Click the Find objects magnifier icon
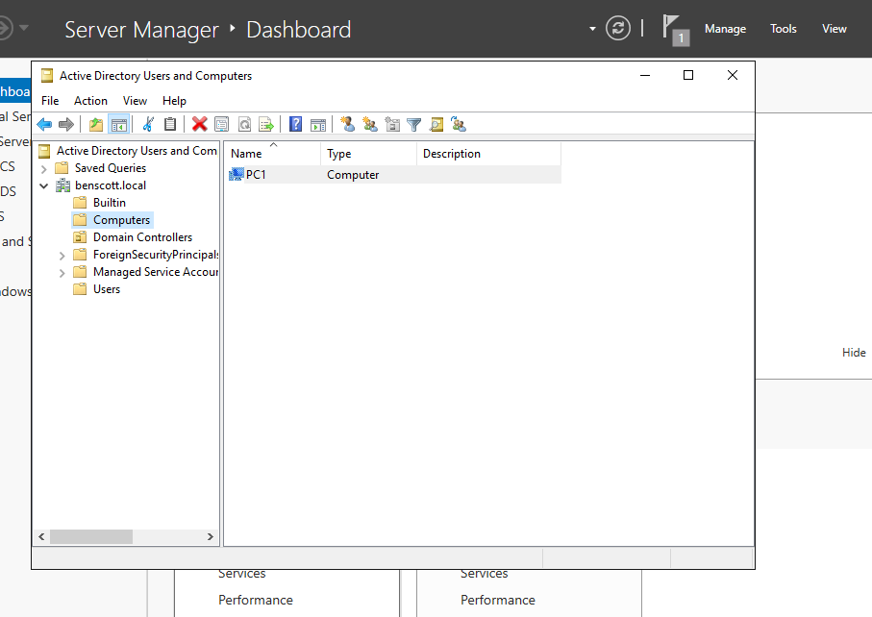 pos(436,125)
